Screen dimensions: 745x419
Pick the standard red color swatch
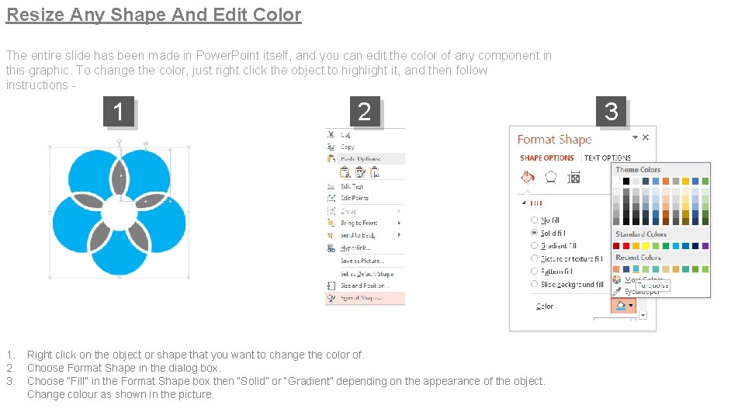[626, 246]
